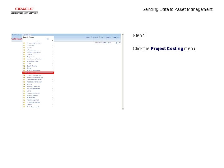Open the Sourcing menu folder

[x=30, y=54]
